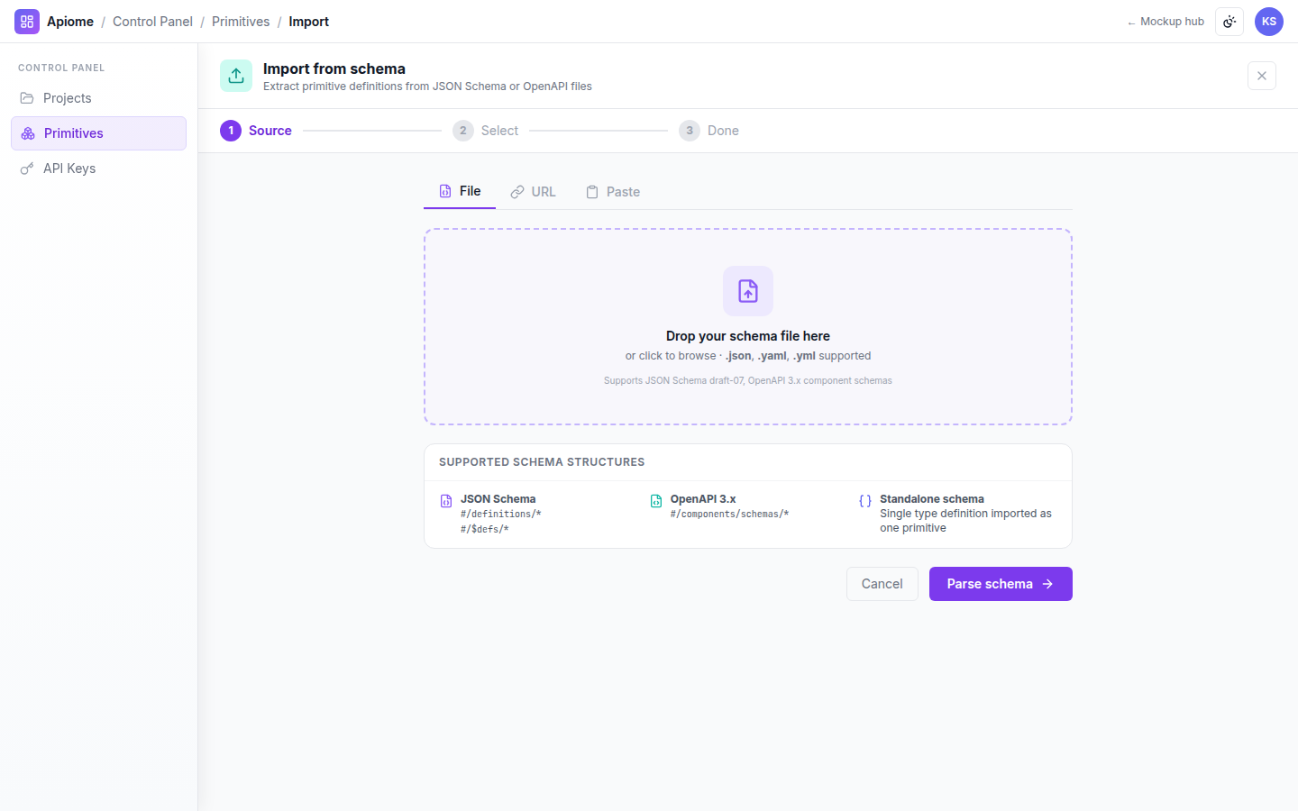The height and width of the screenshot is (811, 1298).
Task: Switch to the File source tab
Action: click(460, 191)
